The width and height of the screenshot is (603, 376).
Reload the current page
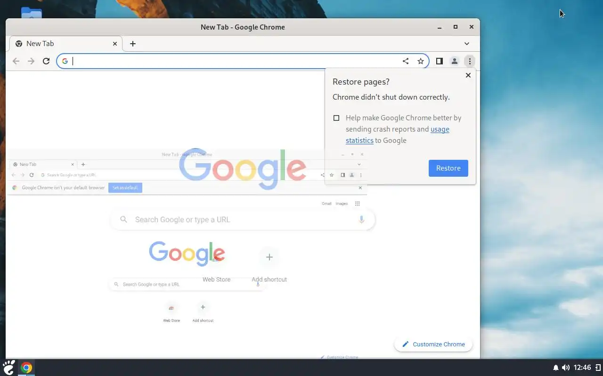[46, 61]
